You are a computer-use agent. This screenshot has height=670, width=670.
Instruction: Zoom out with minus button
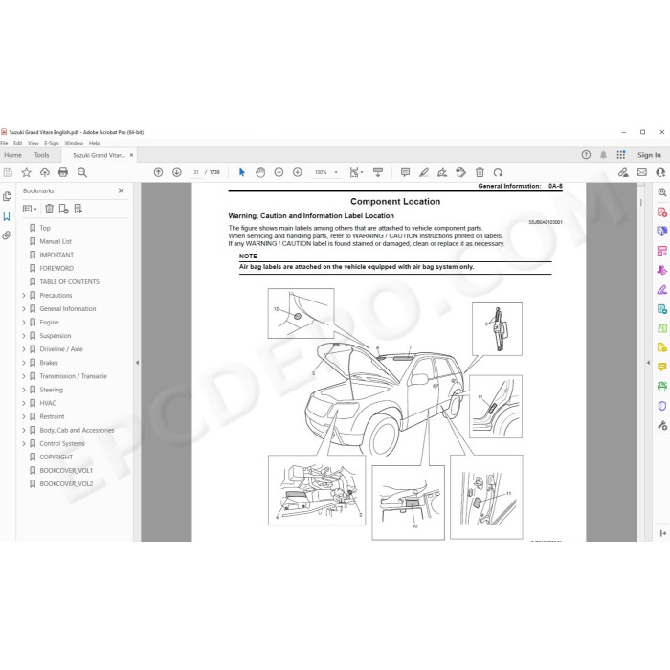click(x=279, y=172)
